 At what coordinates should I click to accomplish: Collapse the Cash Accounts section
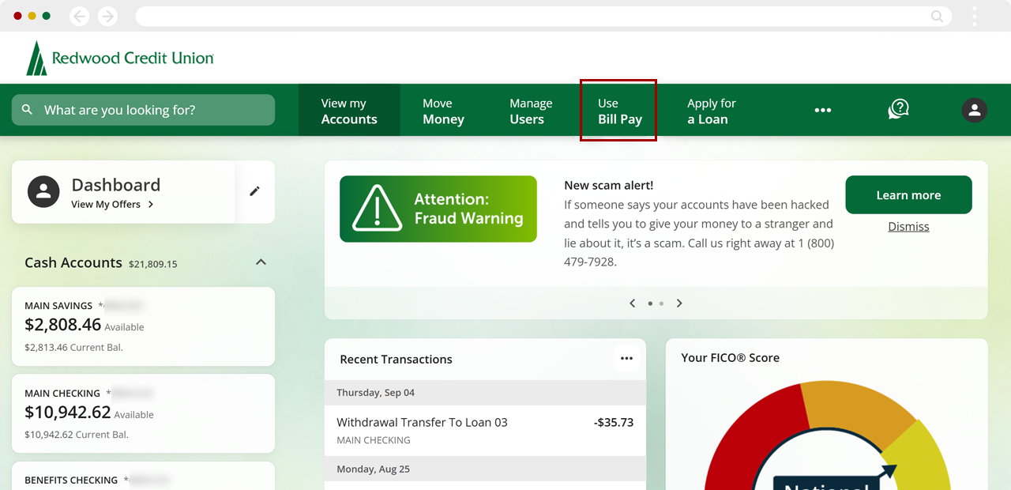(x=261, y=262)
